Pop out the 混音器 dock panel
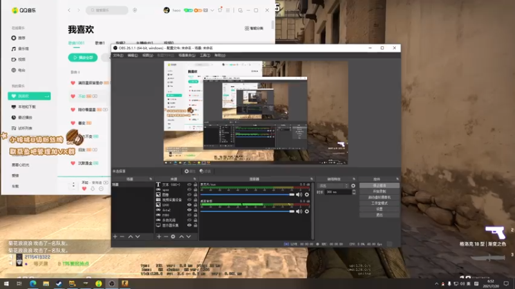Viewport: 515px width, 289px height. click(x=312, y=179)
